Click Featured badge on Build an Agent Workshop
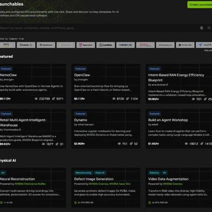 (155, 114)
